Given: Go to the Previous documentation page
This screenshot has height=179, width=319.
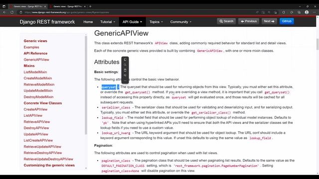Looking at the screenshot, I should (249, 21).
